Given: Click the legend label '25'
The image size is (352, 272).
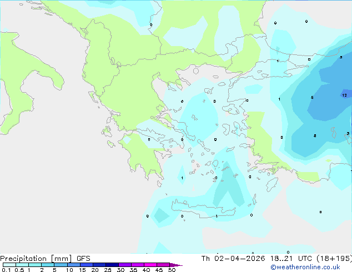Looking at the screenshot, I should [108, 270].
